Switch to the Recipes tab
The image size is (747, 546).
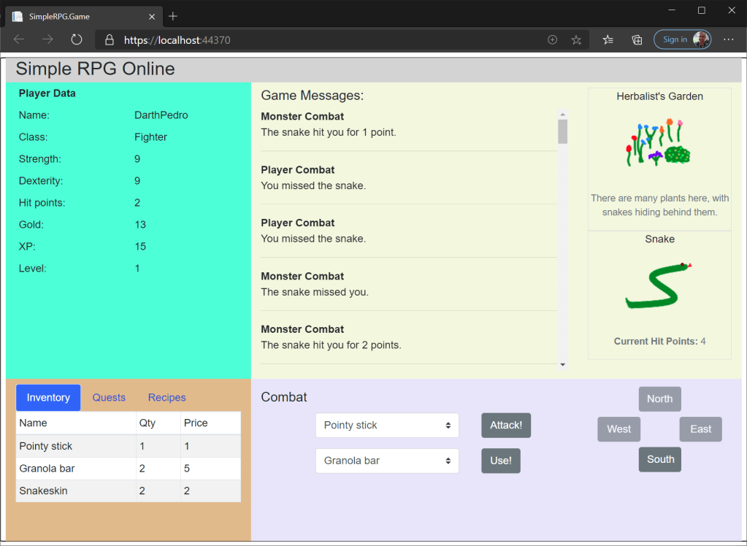[x=166, y=398]
